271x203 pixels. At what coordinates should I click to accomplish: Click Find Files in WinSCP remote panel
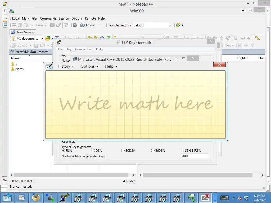[242, 38]
